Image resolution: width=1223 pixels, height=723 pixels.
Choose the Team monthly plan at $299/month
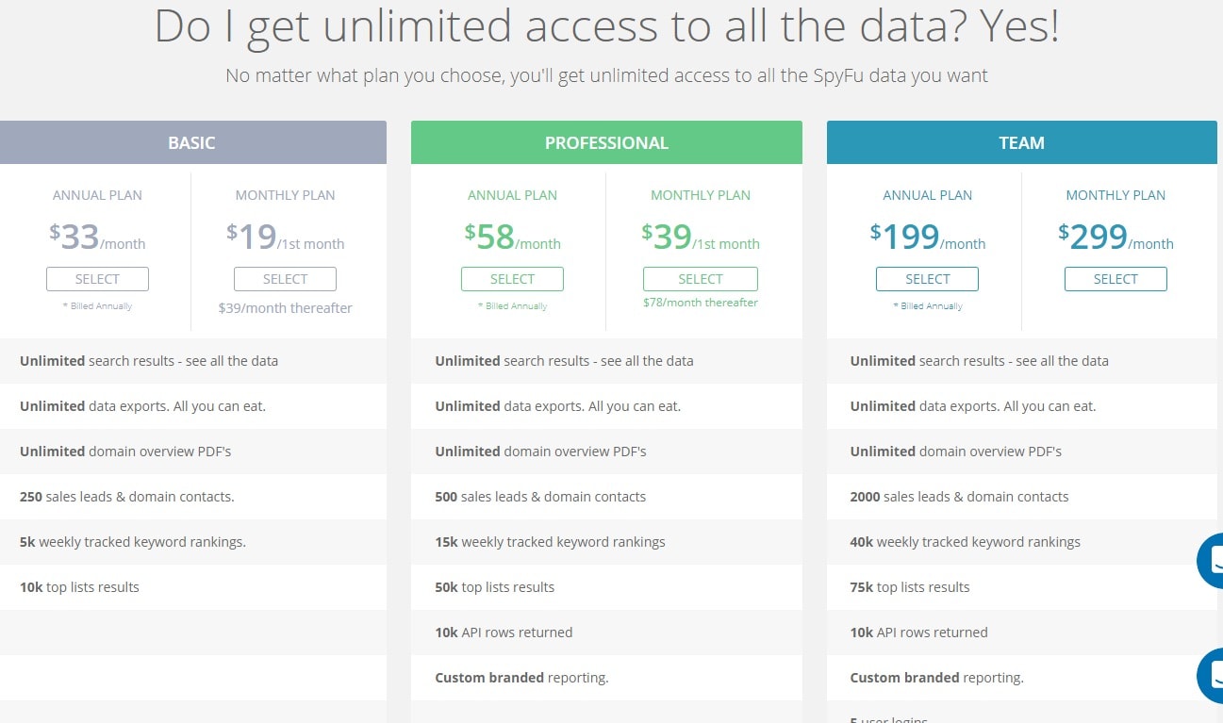(1116, 279)
